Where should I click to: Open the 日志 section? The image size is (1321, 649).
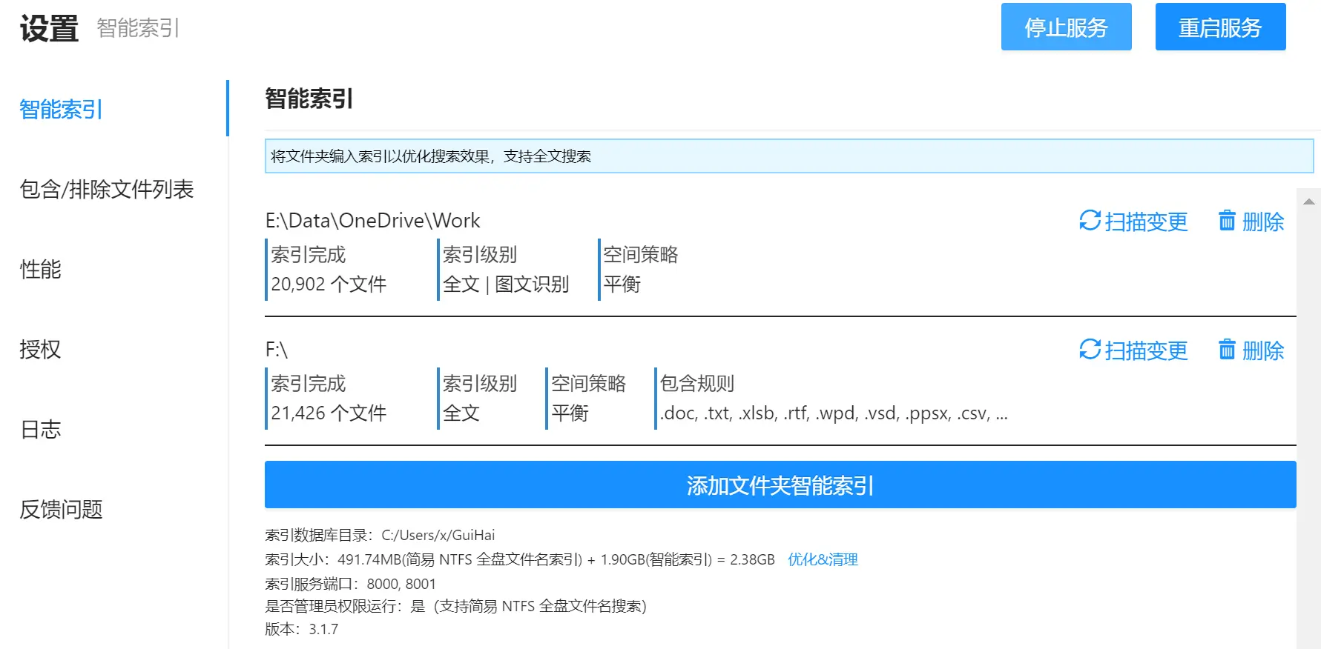point(41,430)
